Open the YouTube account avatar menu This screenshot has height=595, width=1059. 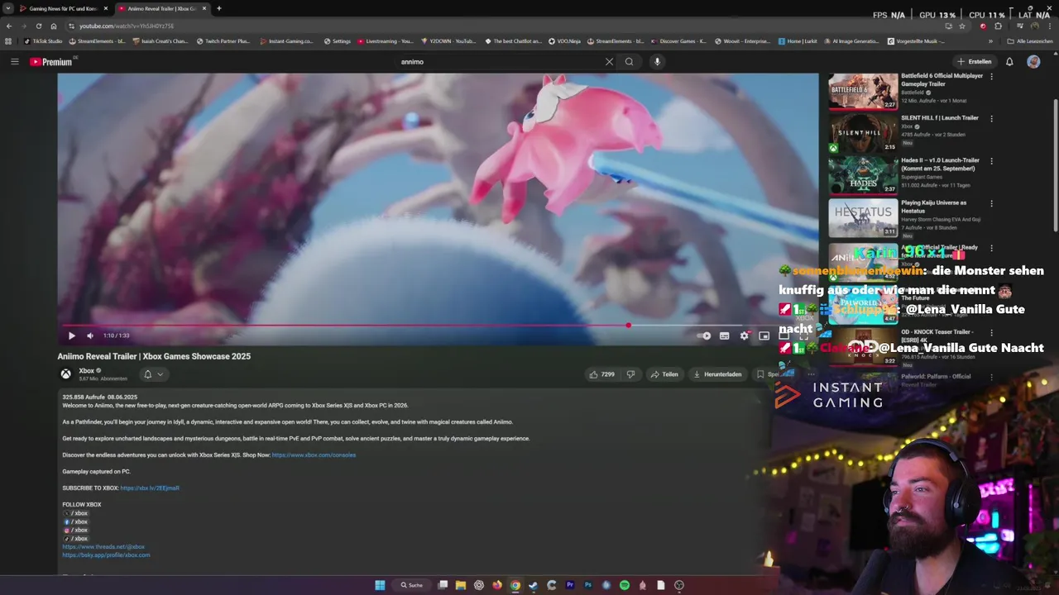[x=1033, y=61]
